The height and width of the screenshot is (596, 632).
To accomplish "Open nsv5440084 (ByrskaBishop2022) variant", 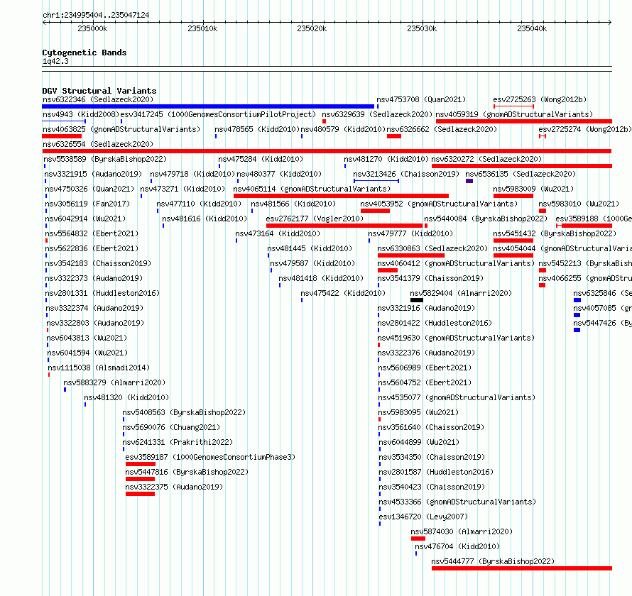I will pos(486,219).
